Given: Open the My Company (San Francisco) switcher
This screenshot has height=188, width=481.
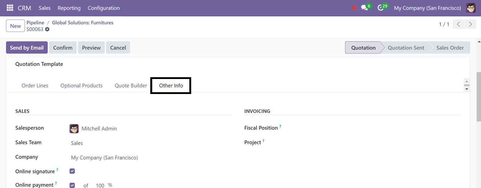Looking at the screenshot, I should point(427,8).
